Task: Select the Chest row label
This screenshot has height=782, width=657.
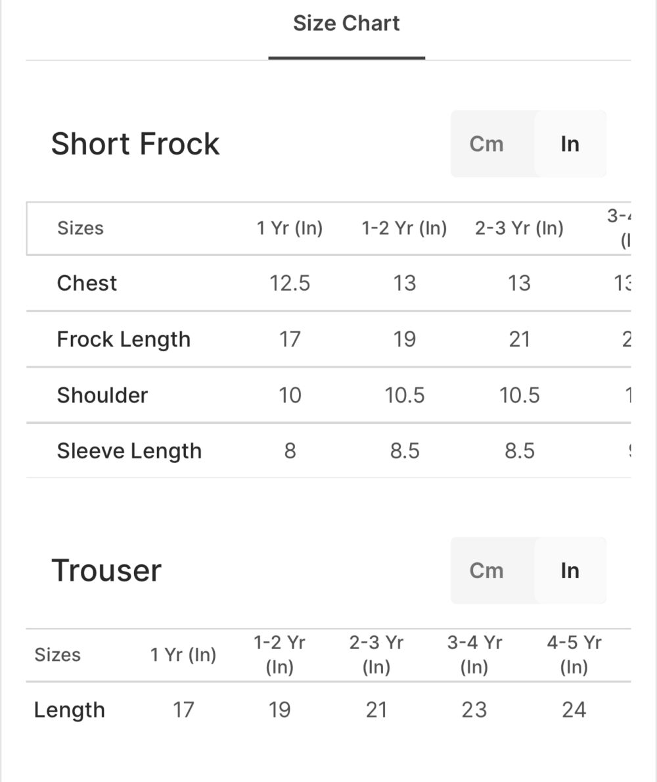Action: (87, 283)
